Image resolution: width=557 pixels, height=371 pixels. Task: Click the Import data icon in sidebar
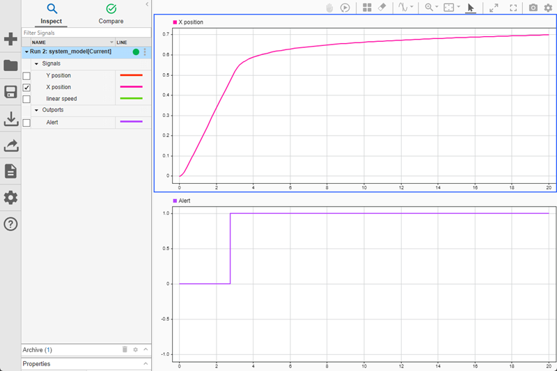tap(10, 119)
